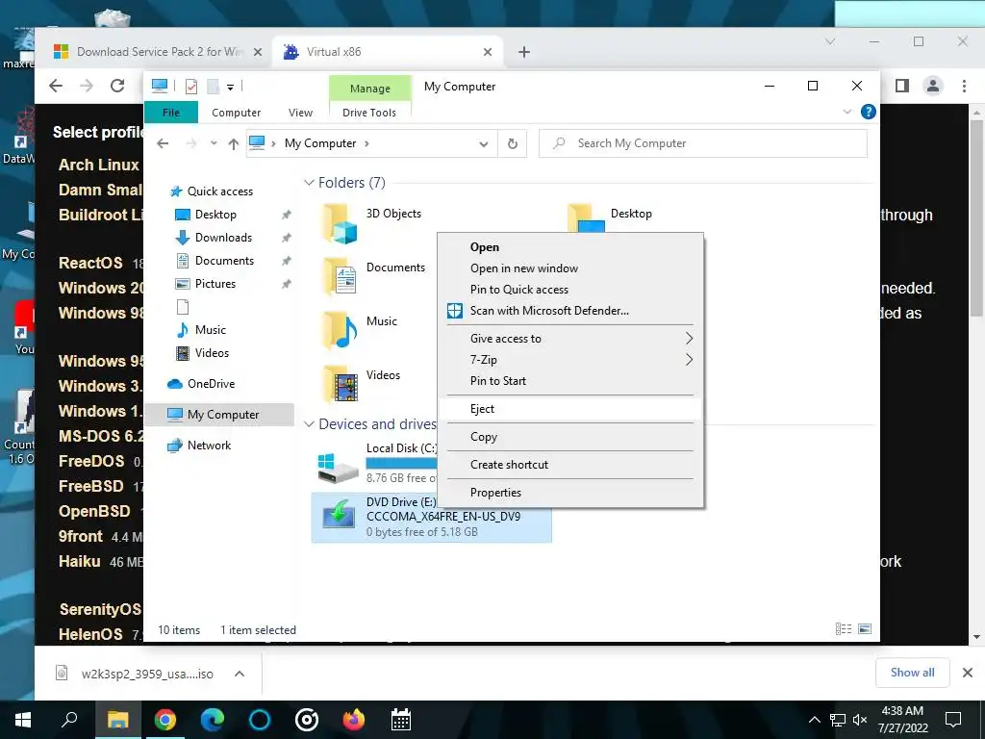985x739 pixels.
Task: Click the New folder quick access toolbar icon
Action: pos(213,86)
